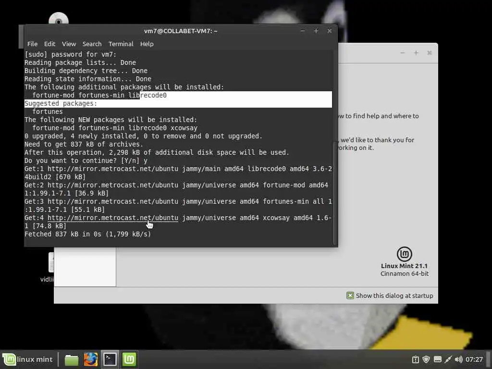Maximize the terminal window
The height and width of the screenshot is (369, 492).
coord(316,31)
